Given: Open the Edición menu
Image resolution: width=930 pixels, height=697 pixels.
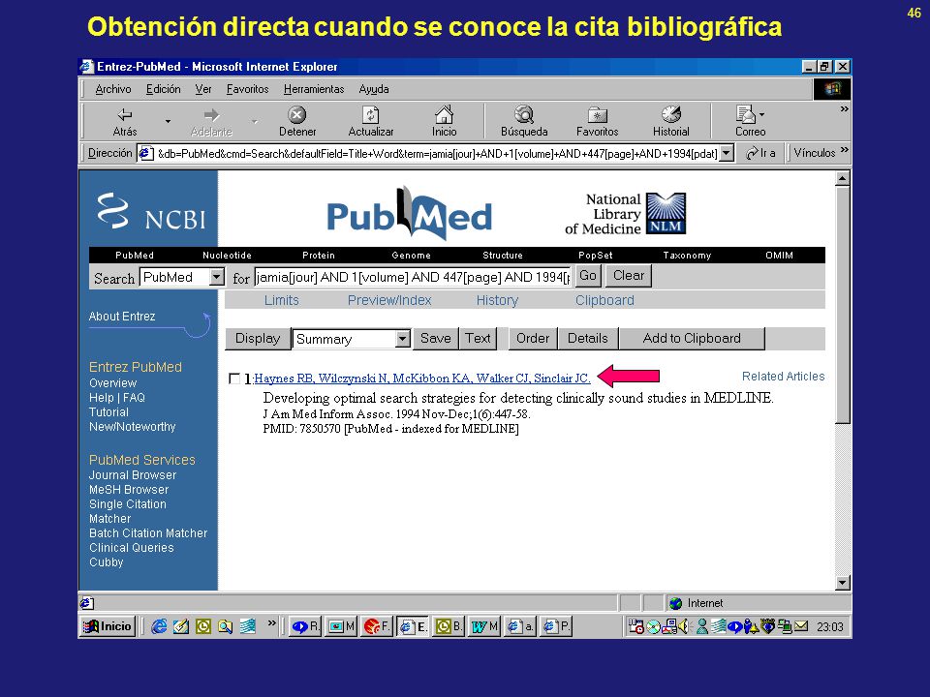Looking at the screenshot, I should [163, 89].
